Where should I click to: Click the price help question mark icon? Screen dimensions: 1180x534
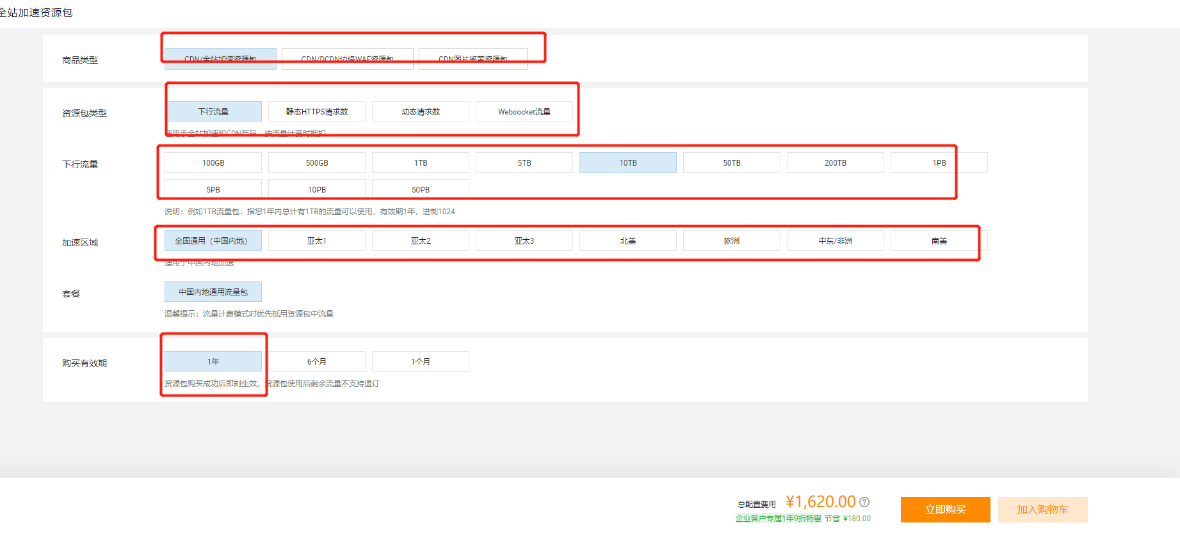coord(864,502)
